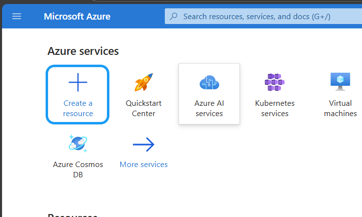The width and height of the screenshot is (362, 217).
Task: Open Kubernetes services purple cubes icon
Action: (275, 82)
